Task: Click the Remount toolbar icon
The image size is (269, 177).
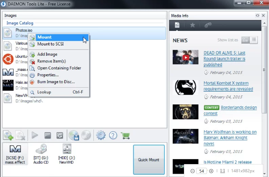Action: [60, 135]
